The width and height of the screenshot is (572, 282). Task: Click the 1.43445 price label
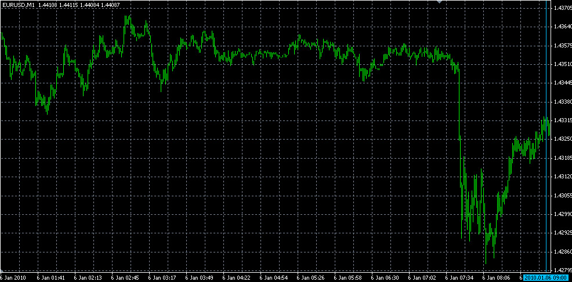(x=562, y=83)
